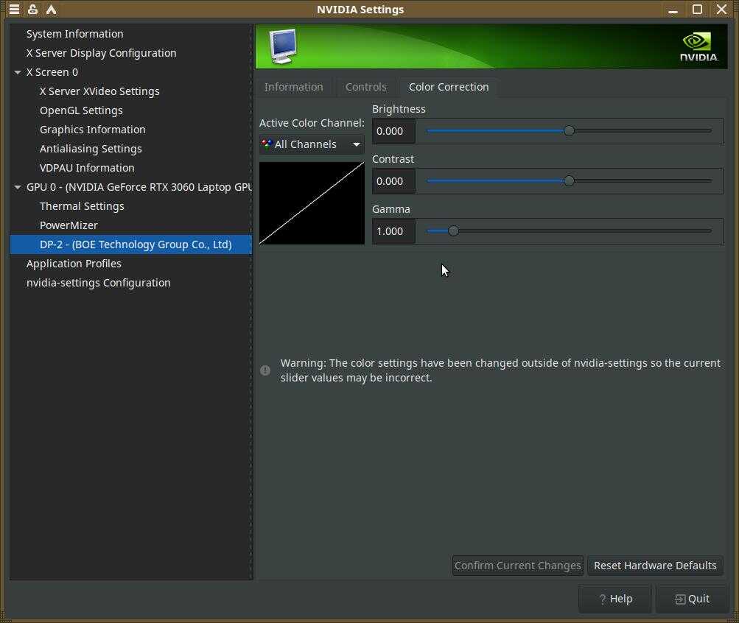Click Reset Hardware Defaults button
This screenshot has width=739, height=623.
coord(655,565)
